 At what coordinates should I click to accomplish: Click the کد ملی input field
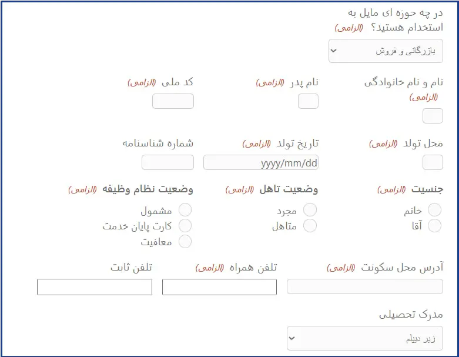click(x=173, y=101)
